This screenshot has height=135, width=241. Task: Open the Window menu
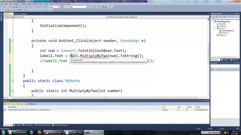[x=62, y=4]
